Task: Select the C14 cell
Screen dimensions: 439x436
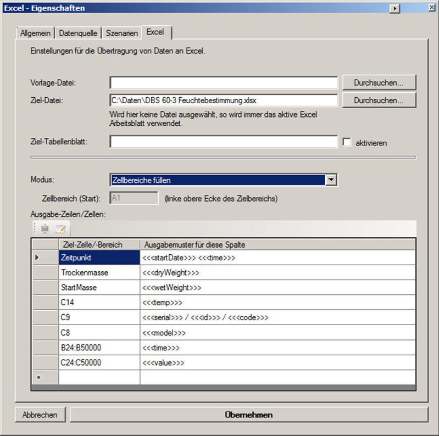Action: (99, 302)
